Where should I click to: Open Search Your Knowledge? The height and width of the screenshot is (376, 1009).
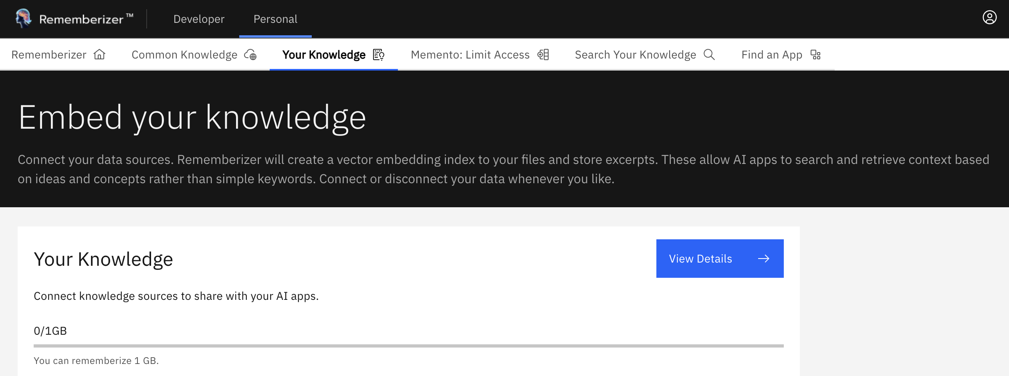[636, 54]
